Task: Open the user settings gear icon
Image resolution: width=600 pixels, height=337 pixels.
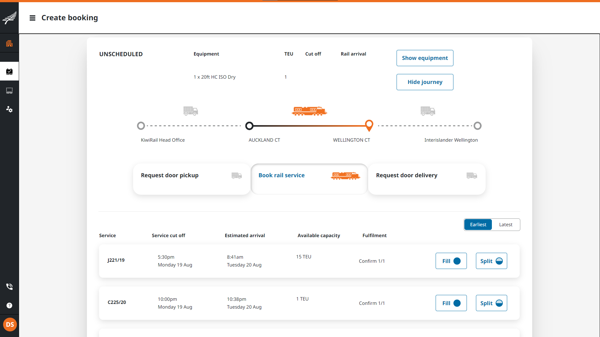Action: 9,109
